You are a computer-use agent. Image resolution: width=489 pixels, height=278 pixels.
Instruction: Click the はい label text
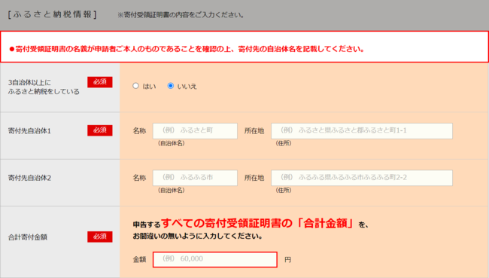click(149, 87)
